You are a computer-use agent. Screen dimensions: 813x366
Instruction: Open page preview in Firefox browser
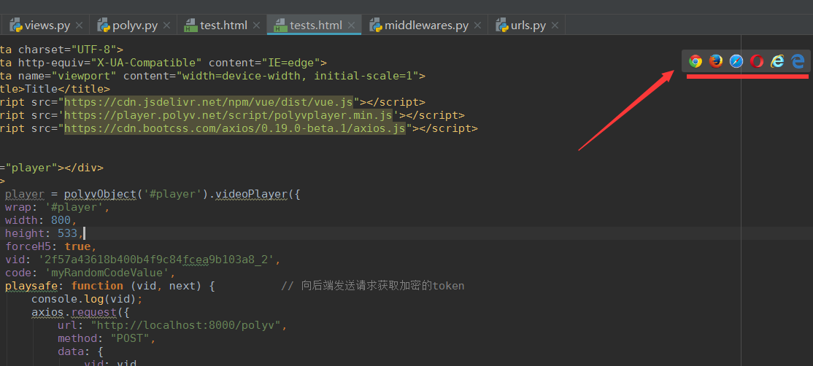tap(716, 61)
